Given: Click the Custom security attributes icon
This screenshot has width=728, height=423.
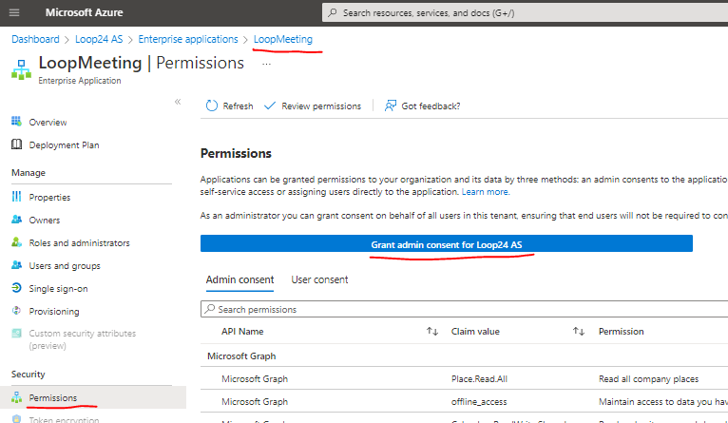Looking at the screenshot, I should (x=17, y=333).
